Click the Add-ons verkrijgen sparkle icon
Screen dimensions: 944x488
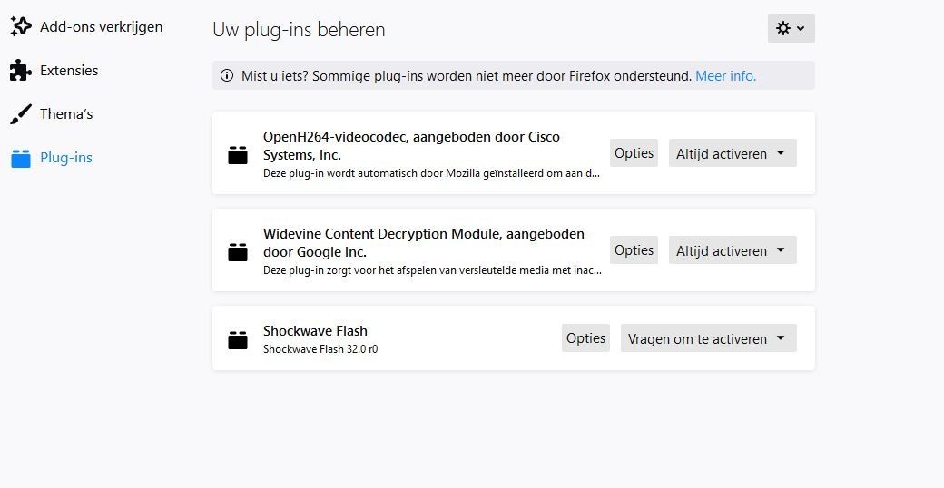pyautogui.click(x=21, y=27)
